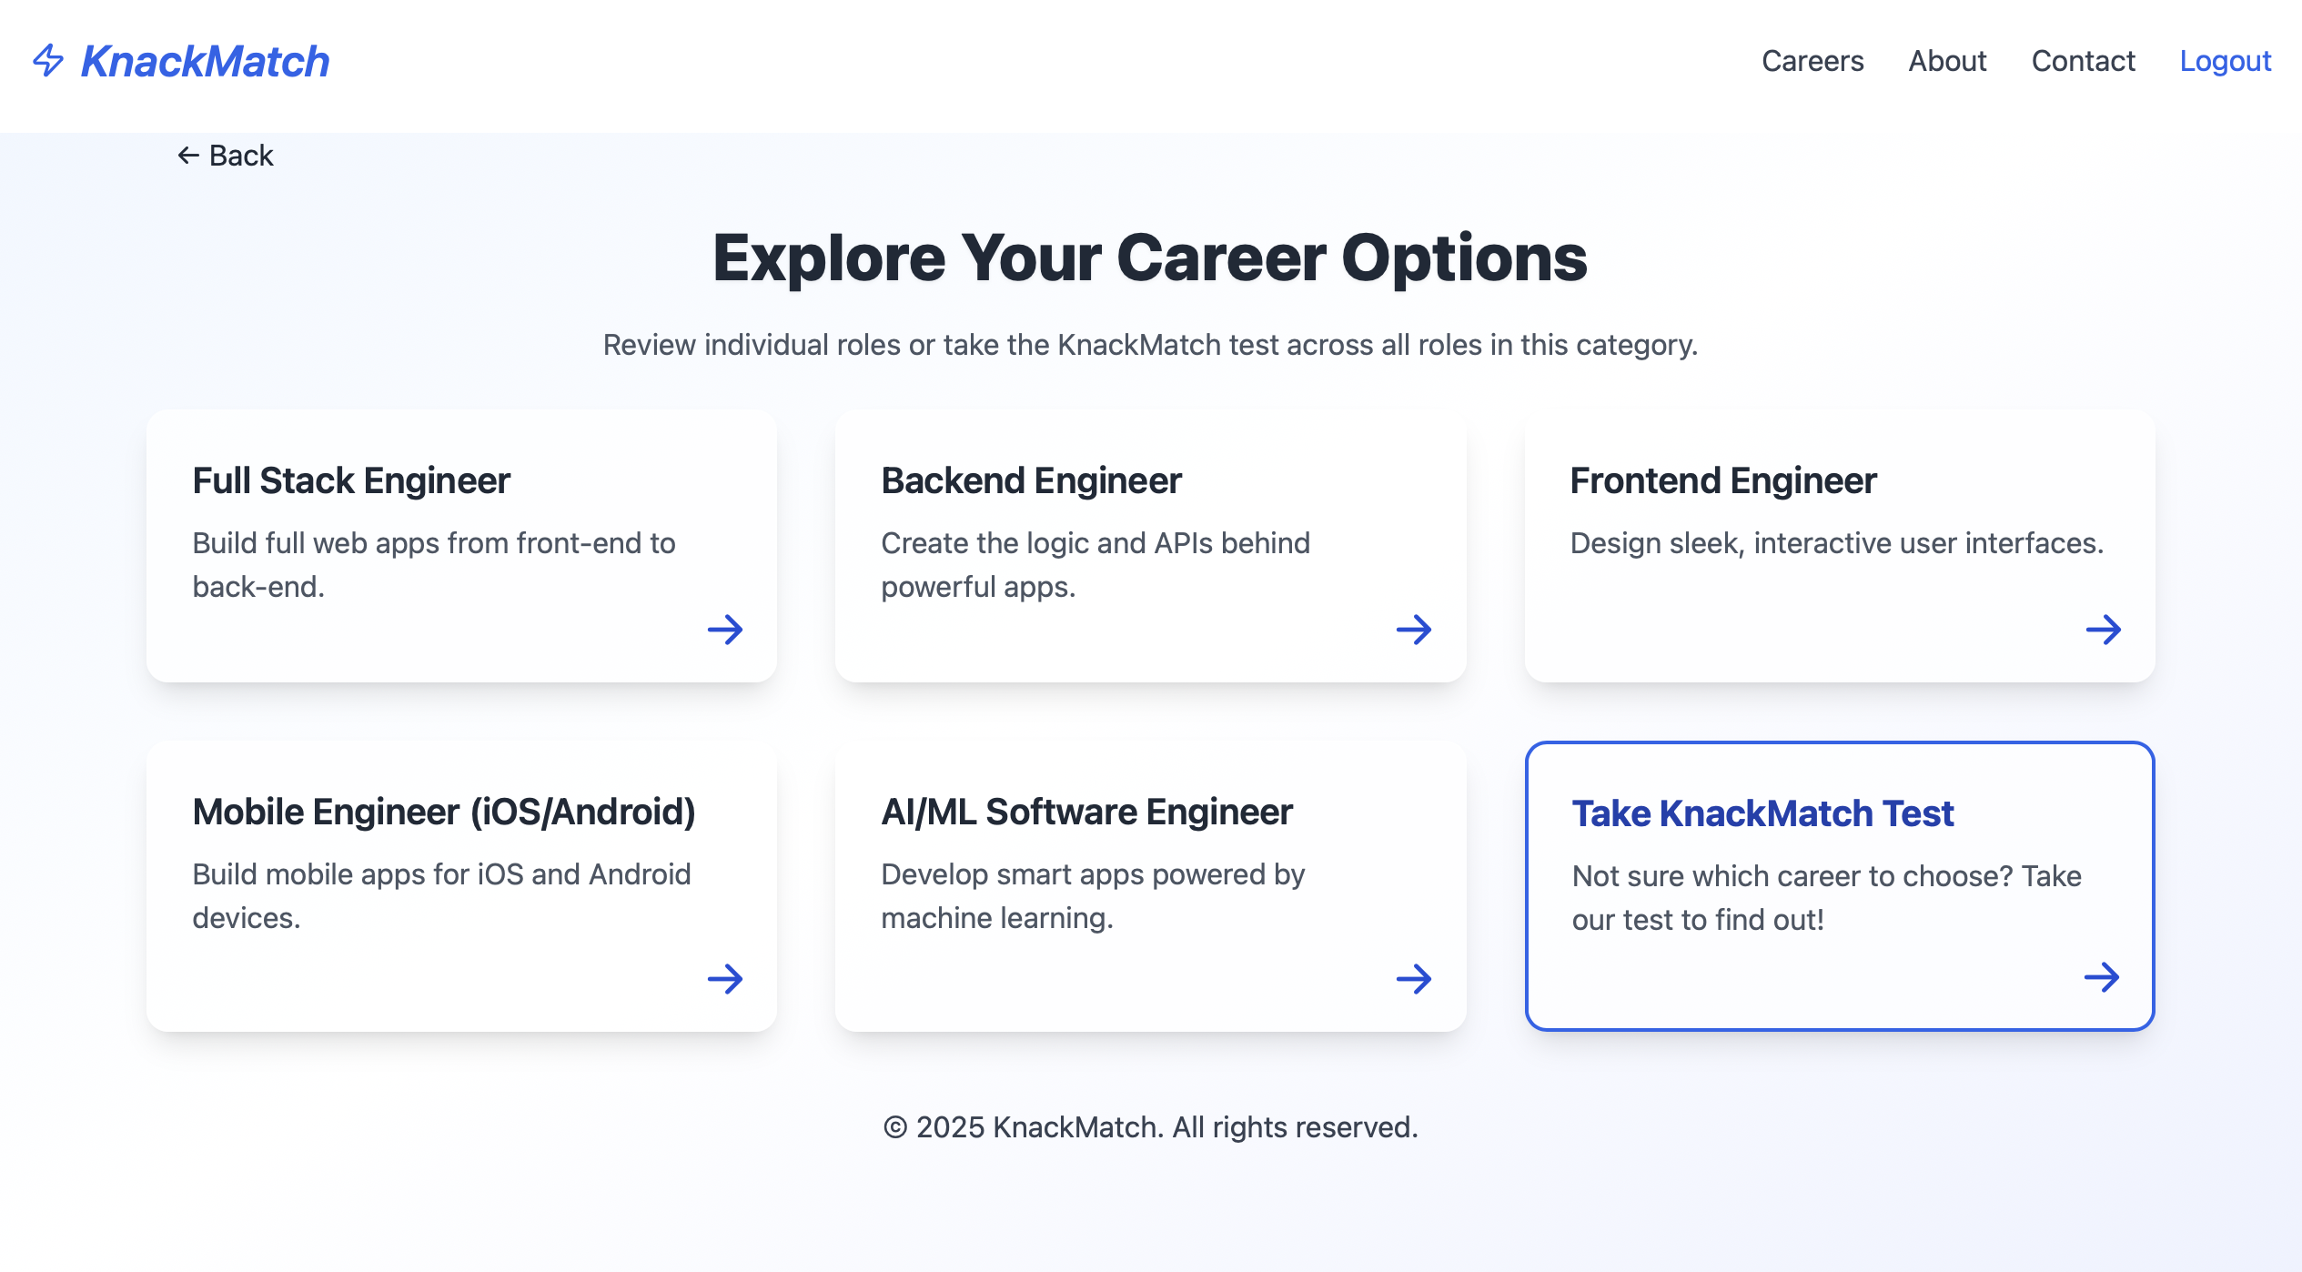
Task: Click the arrow icon on Take KnackMatch Test card
Action: [x=2101, y=977]
